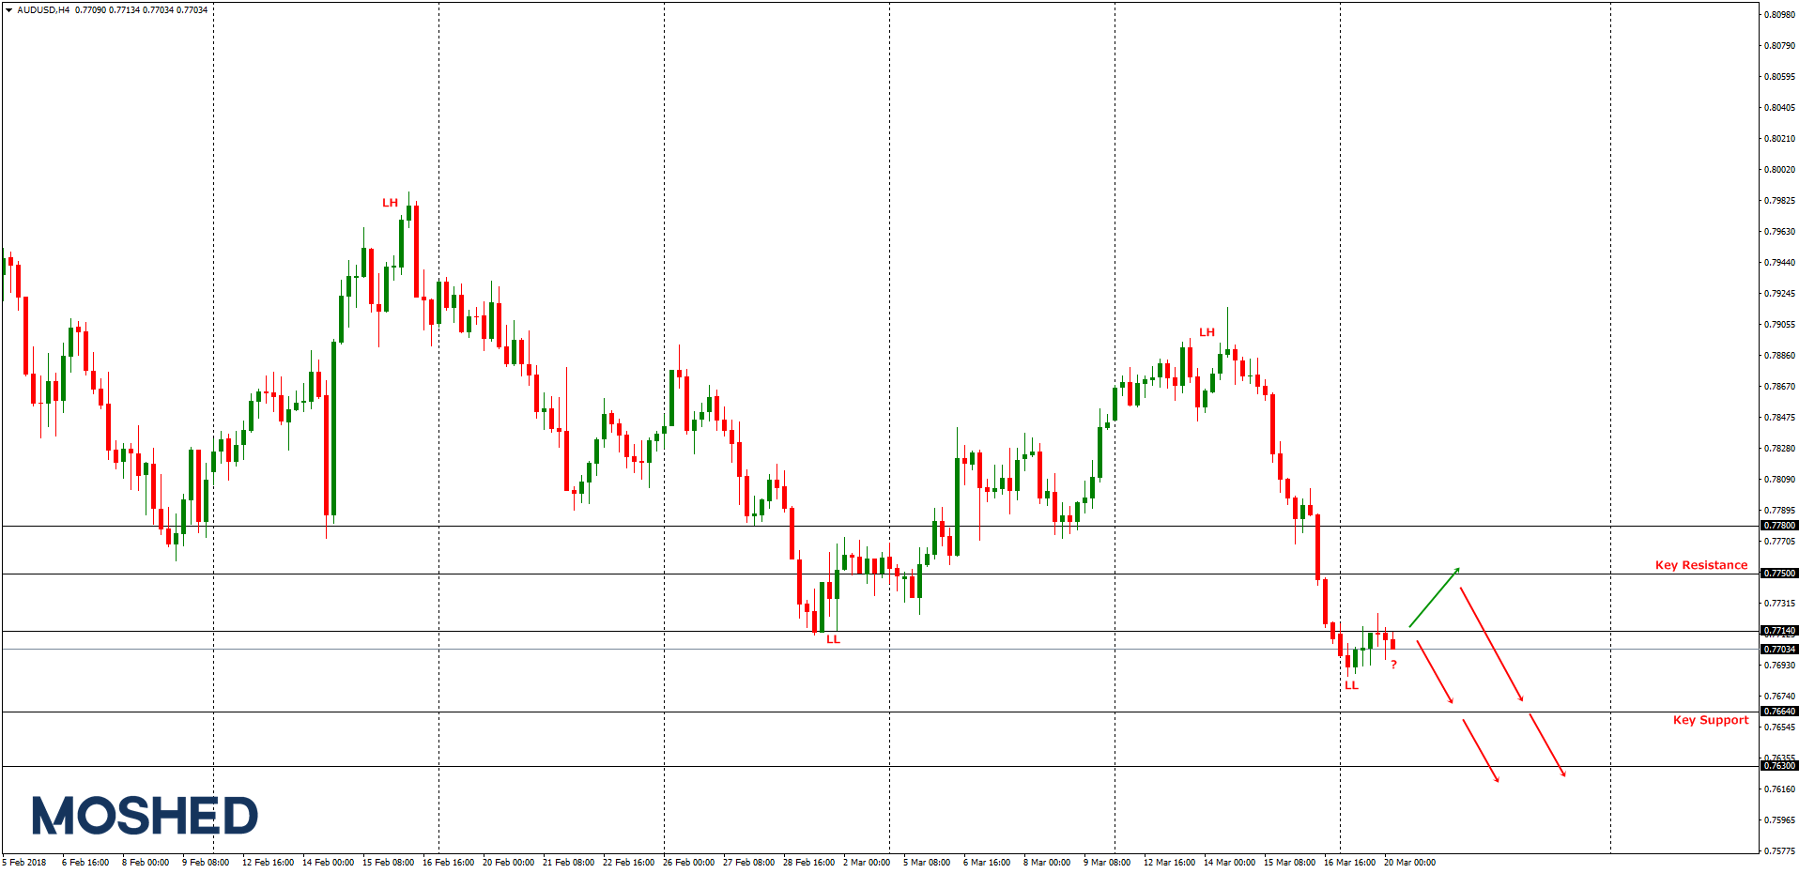Click the 0.77140 level marker
This screenshot has height=873, width=1799.
tap(1779, 631)
